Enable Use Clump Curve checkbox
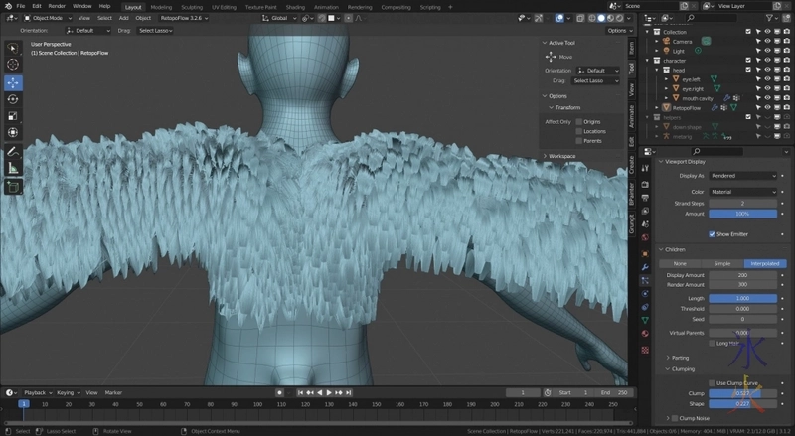This screenshot has height=436, width=795. [x=712, y=383]
